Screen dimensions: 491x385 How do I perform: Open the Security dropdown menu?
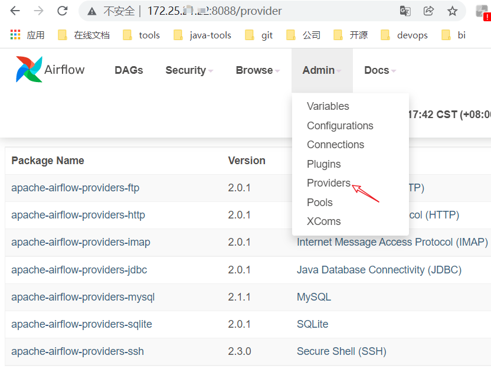[x=186, y=70]
